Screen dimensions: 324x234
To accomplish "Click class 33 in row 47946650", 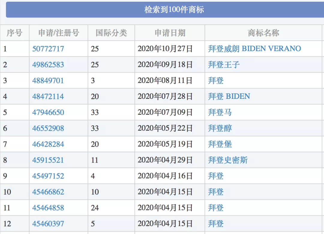I will click(x=95, y=113).
